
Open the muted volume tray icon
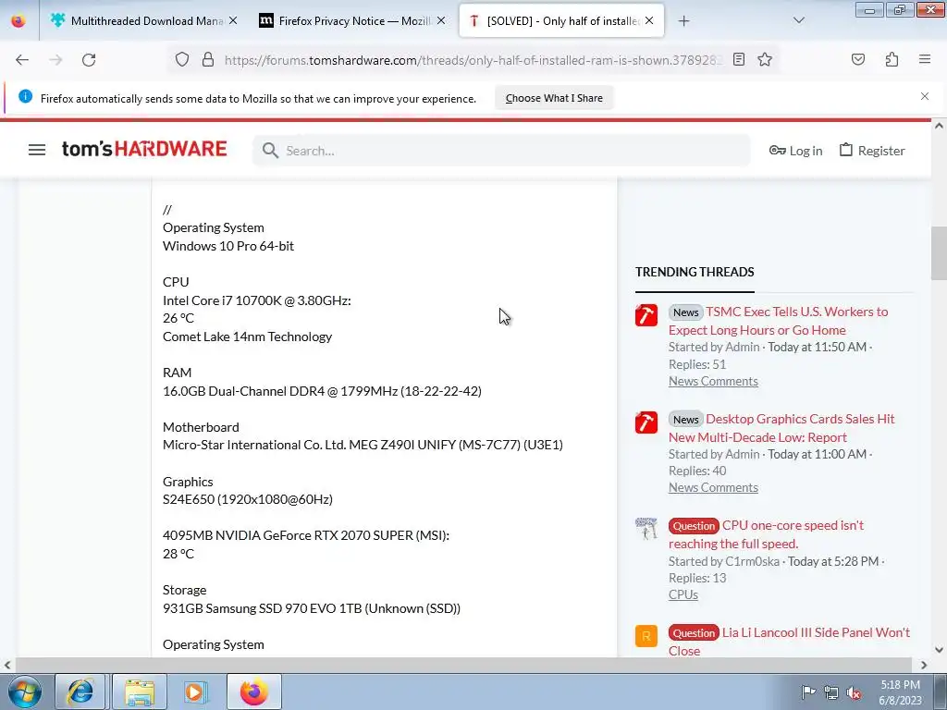(854, 692)
